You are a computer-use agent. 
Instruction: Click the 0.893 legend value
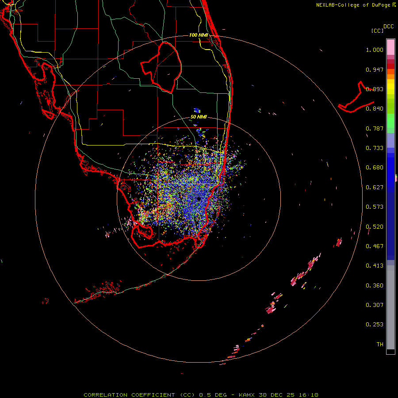click(375, 89)
